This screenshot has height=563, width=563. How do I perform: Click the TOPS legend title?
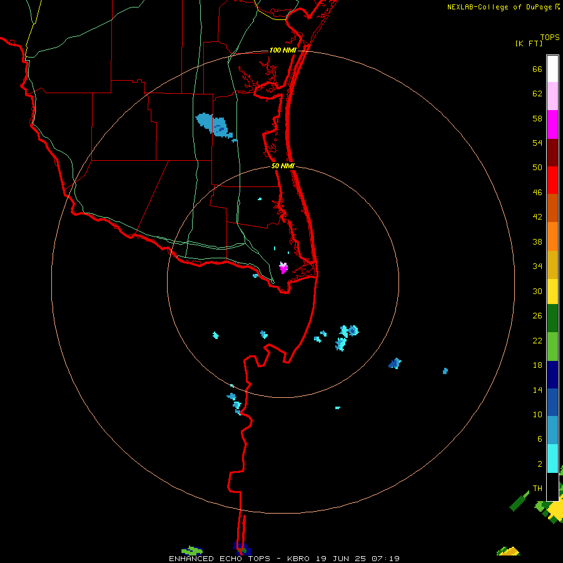coord(550,37)
